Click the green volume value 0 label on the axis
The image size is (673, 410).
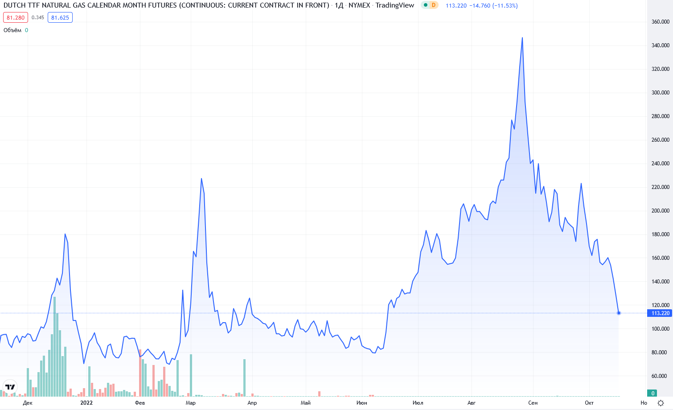(x=653, y=393)
